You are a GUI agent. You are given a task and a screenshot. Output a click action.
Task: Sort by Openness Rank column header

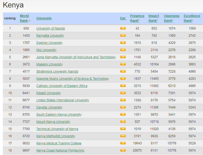click(172, 18)
